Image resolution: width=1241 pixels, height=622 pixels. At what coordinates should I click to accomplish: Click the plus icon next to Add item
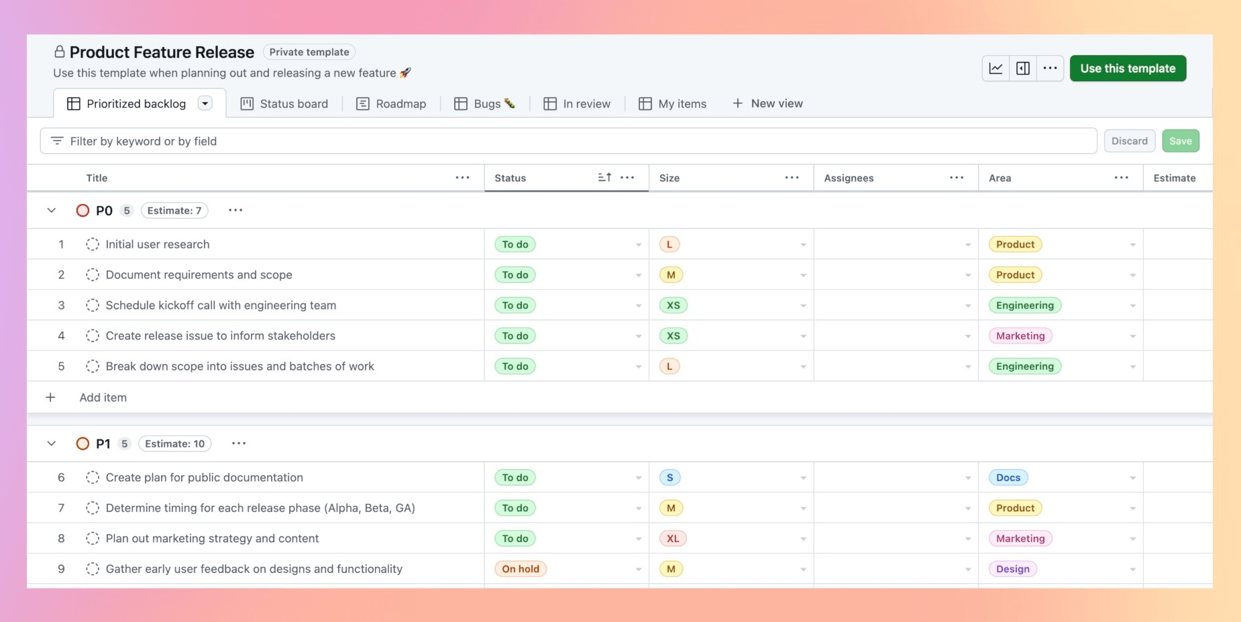51,397
